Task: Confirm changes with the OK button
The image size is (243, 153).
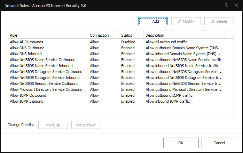Action: point(181,143)
